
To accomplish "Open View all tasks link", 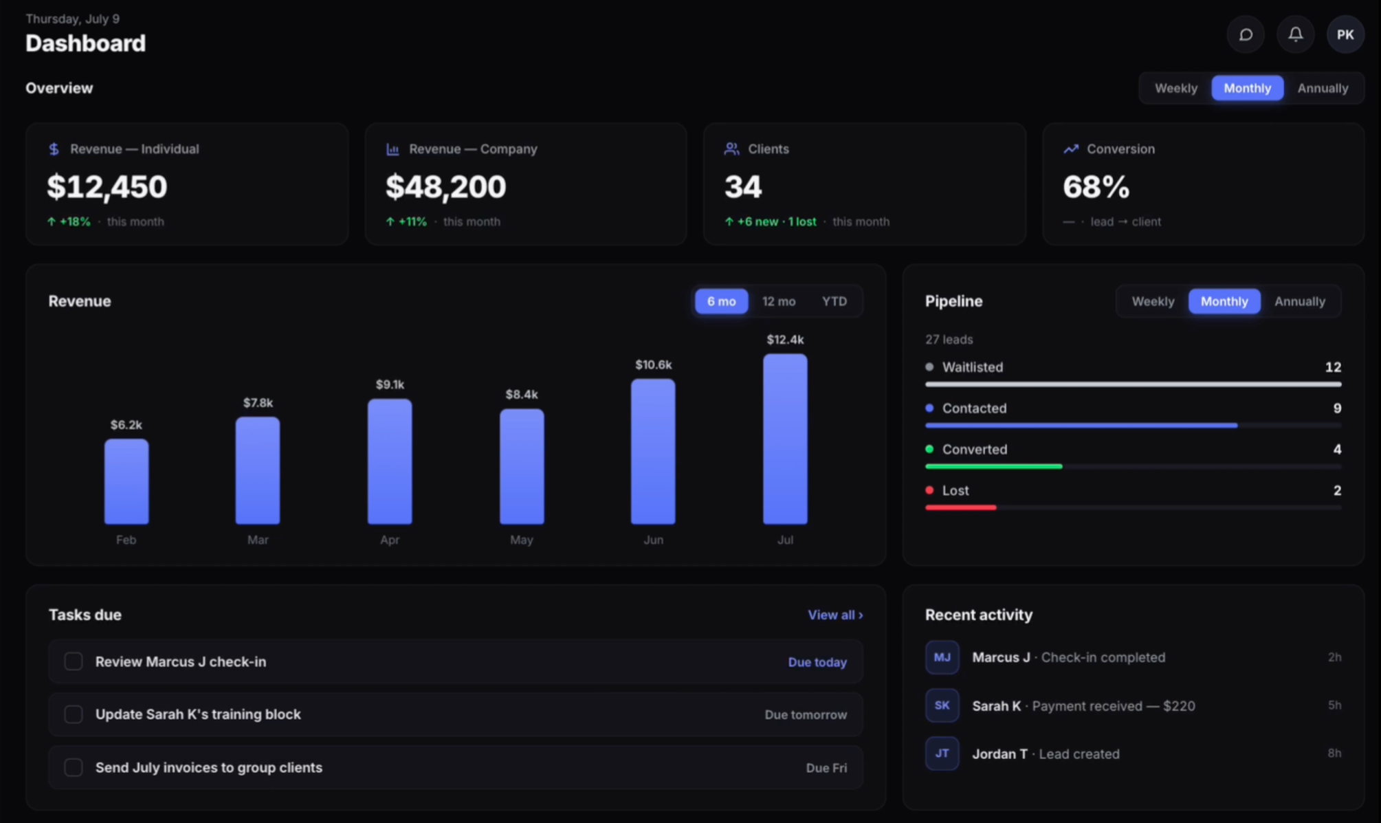I will (x=835, y=615).
